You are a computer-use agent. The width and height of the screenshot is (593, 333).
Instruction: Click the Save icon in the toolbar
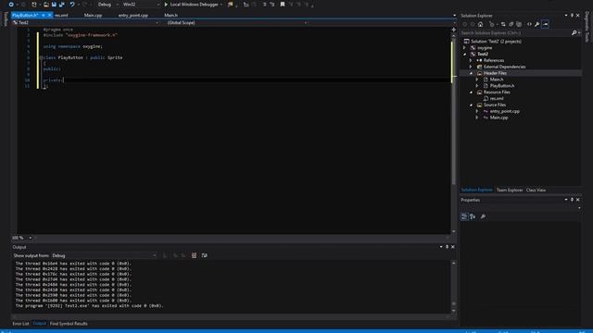point(54,5)
